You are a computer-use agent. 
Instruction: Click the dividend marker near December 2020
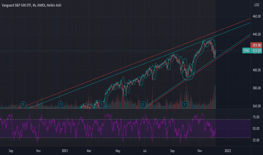click(61, 105)
